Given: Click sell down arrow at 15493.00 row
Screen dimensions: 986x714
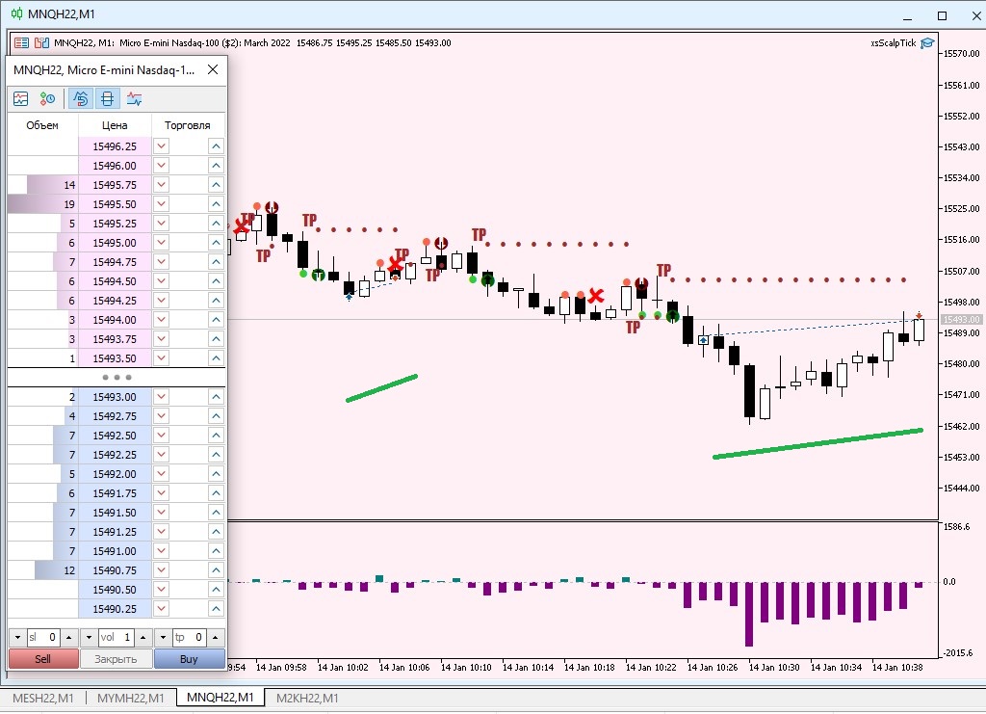Looking at the screenshot, I should pyautogui.click(x=162, y=396).
